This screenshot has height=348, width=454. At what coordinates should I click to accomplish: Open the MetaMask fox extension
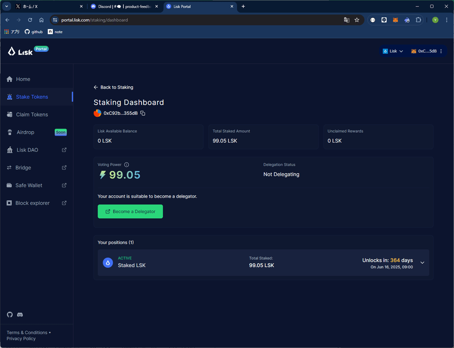[x=395, y=20]
